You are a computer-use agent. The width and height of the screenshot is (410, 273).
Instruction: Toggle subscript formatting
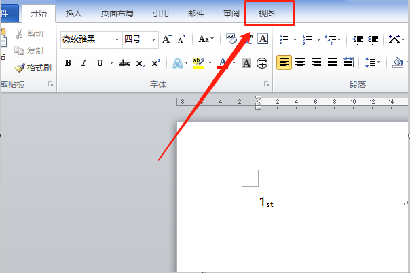click(141, 64)
